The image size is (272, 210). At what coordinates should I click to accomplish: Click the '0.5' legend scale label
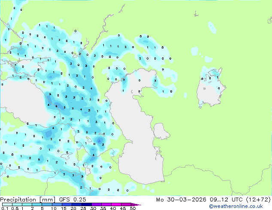pos(15,208)
